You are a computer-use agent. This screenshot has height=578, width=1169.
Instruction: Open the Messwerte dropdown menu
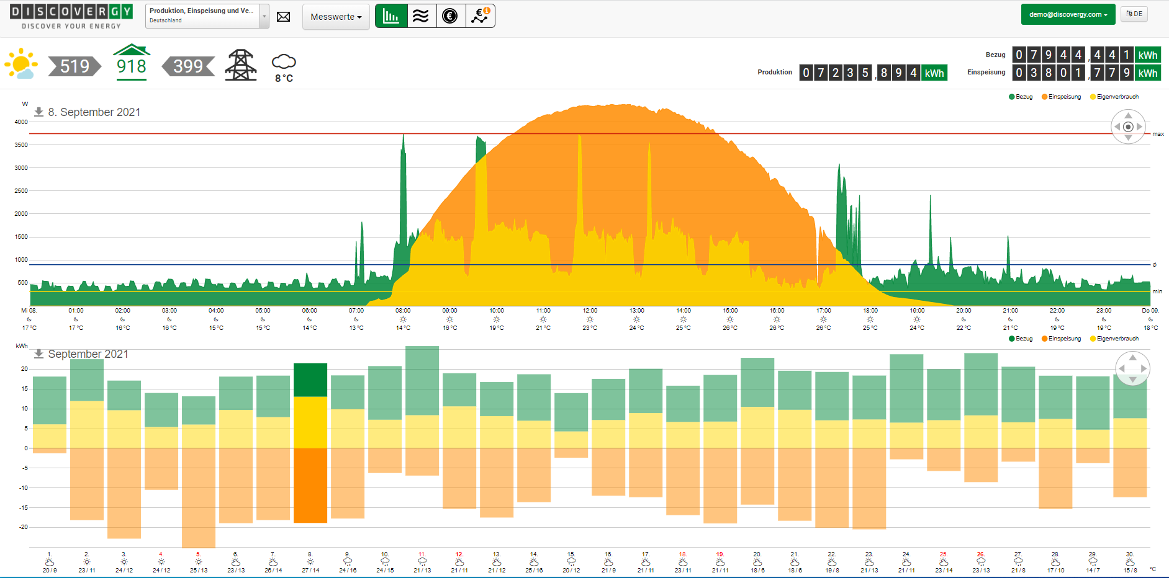pos(336,17)
